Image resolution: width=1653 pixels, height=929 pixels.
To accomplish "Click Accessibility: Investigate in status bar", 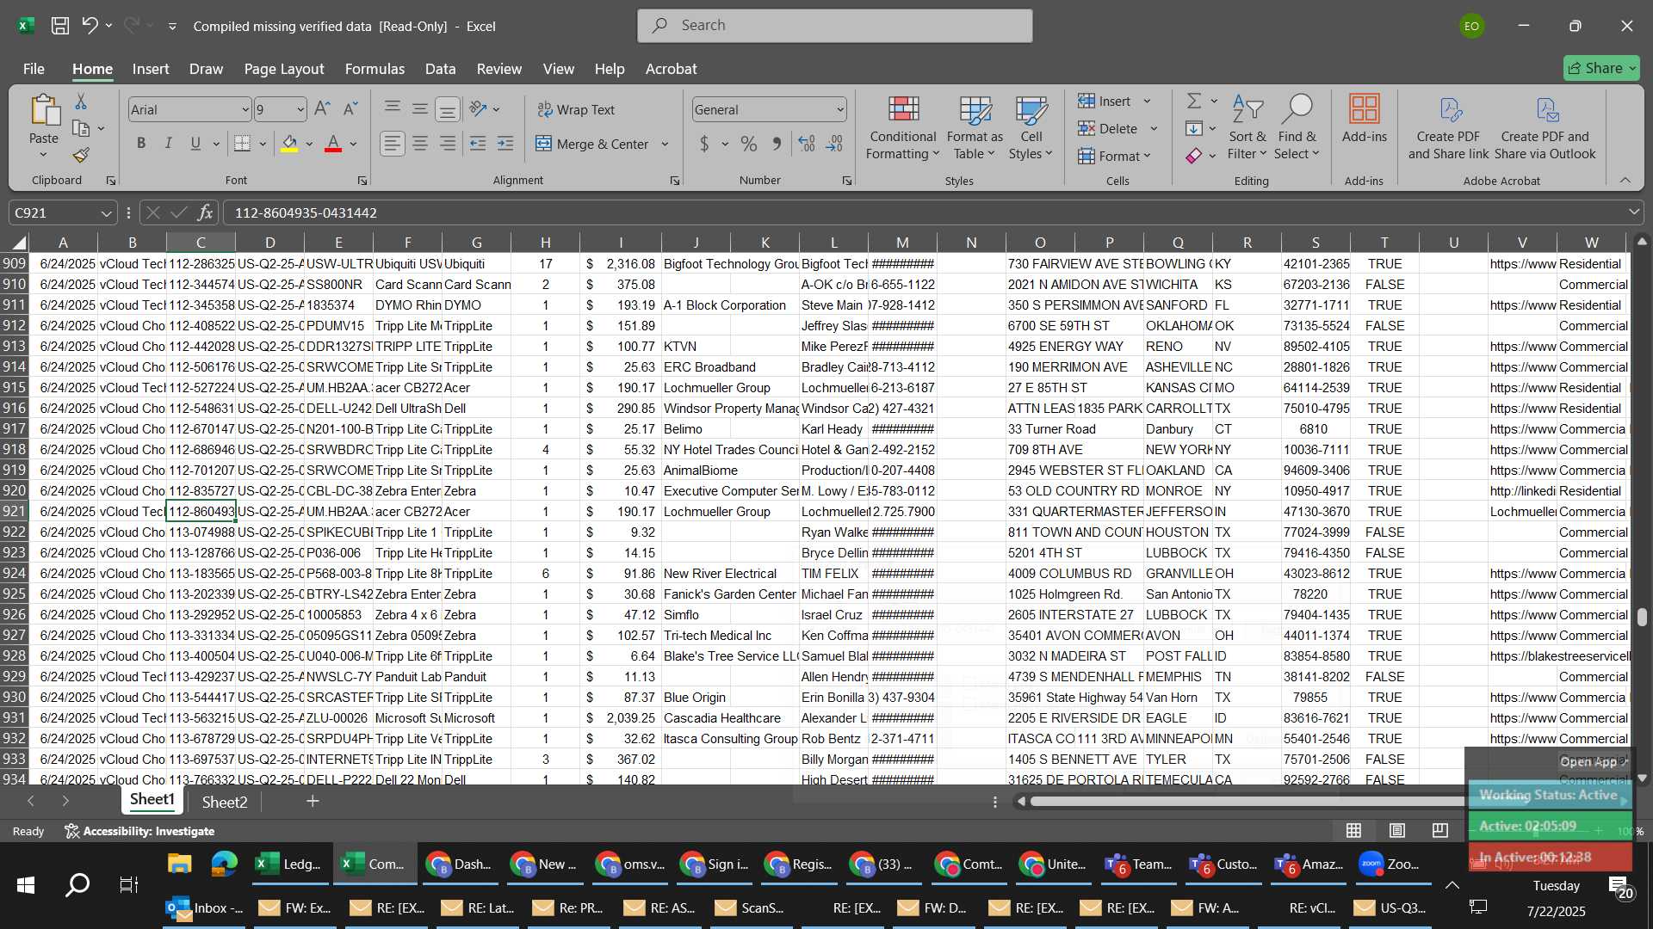I will pyautogui.click(x=140, y=831).
